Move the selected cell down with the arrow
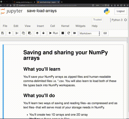129x119 pixels. 43,33
